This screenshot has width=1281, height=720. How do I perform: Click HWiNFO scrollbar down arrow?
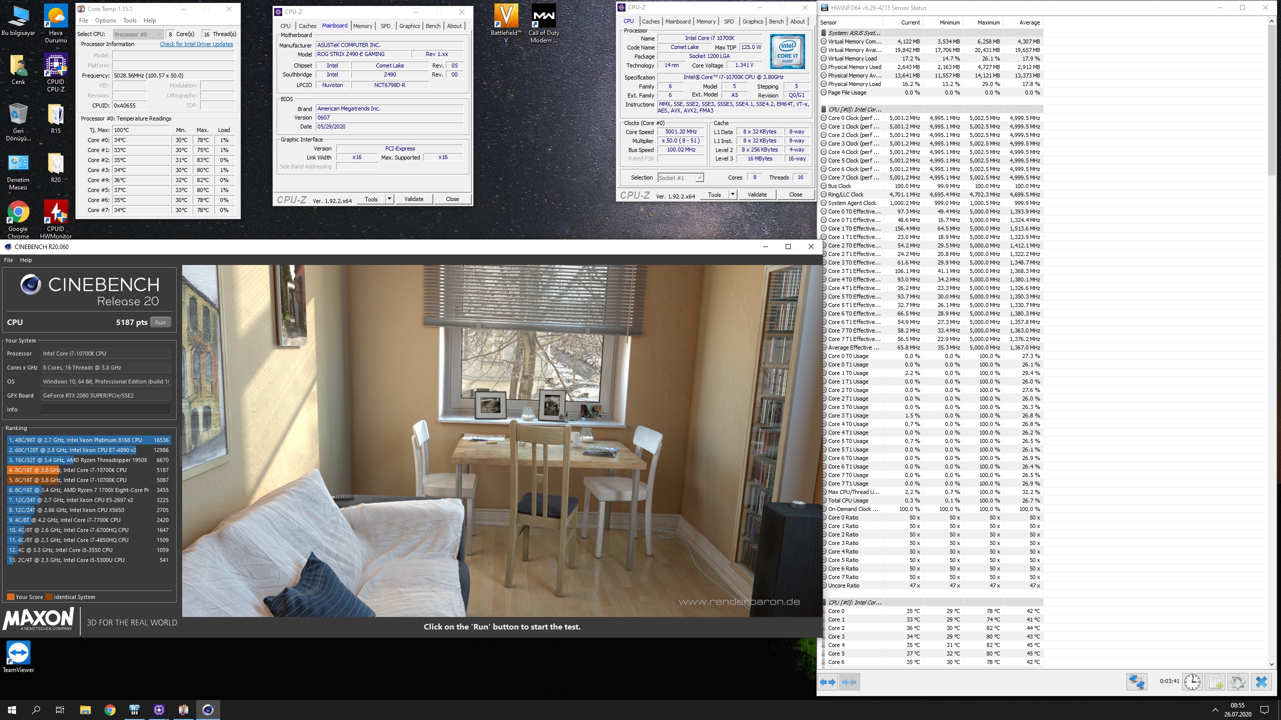[x=1272, y=664]
